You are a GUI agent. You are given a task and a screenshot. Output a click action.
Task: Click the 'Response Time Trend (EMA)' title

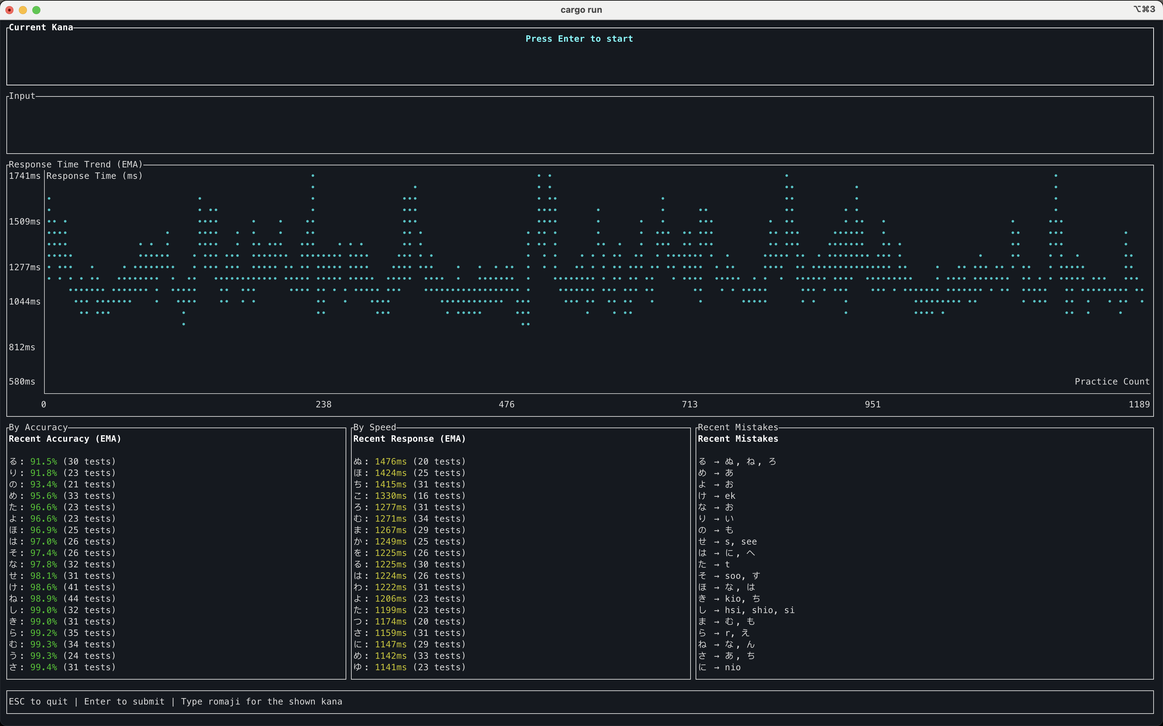coord(76,164)
